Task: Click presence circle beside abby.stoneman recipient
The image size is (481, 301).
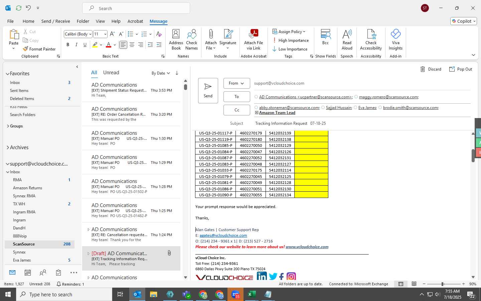Action: coord(256,108)
